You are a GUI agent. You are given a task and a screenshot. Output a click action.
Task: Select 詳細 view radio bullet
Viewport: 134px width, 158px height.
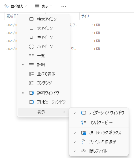point(23,65)
